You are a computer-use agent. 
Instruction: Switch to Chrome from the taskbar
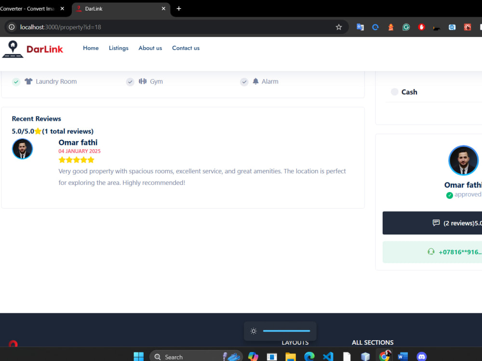[384, 356]
